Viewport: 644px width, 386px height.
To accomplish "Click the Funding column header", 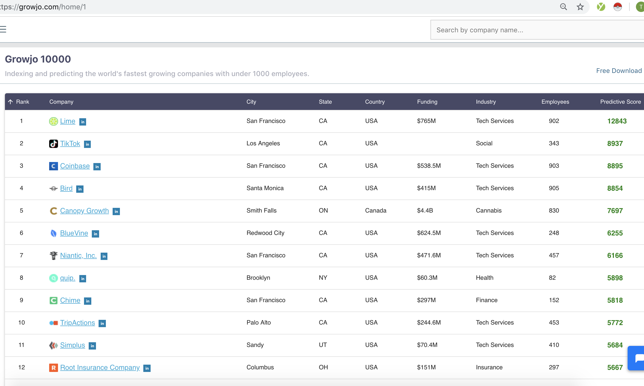I will tap(427, 102).
